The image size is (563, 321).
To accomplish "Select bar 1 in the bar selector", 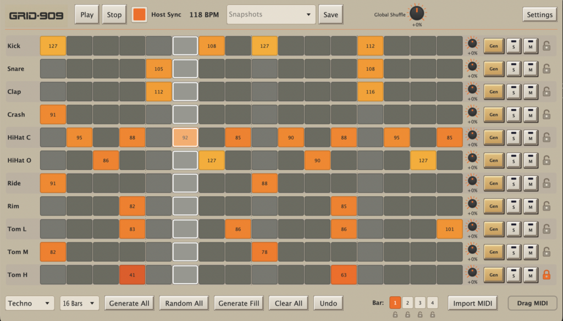I will click(395, 303).
